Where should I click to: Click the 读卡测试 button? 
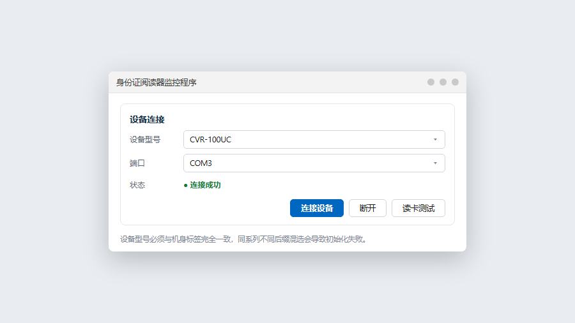[x=418, y=208]
